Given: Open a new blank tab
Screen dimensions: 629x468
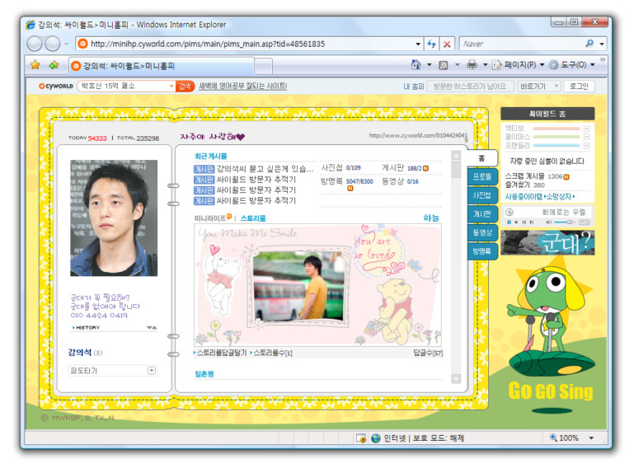Looking at the screenshot, I should tap(264, 66).
